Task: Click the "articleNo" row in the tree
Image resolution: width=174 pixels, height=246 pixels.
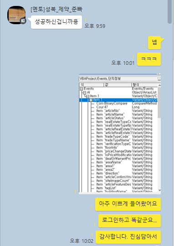Action: click(124, 111)
